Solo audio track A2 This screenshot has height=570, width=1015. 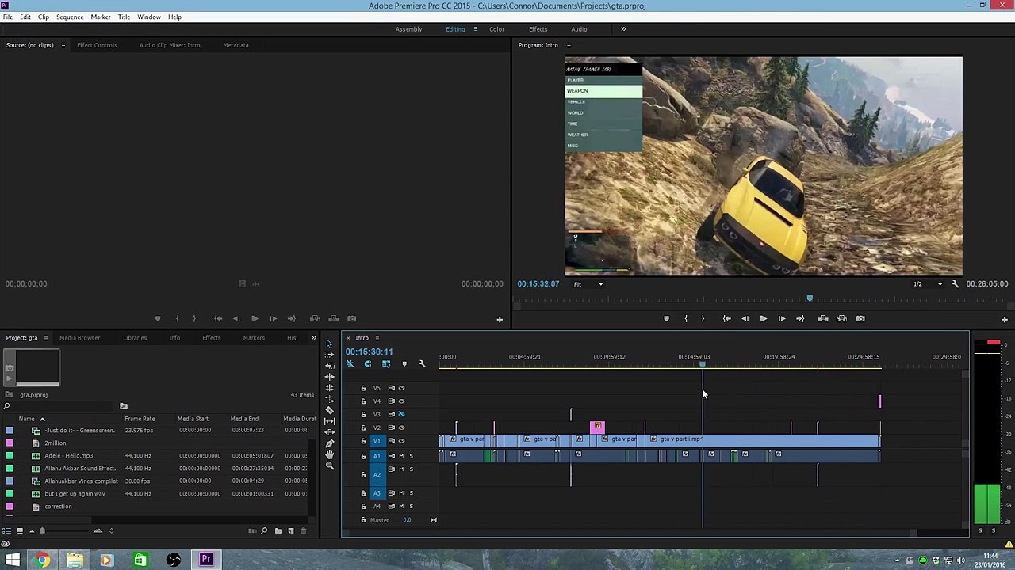coord(411,469)
